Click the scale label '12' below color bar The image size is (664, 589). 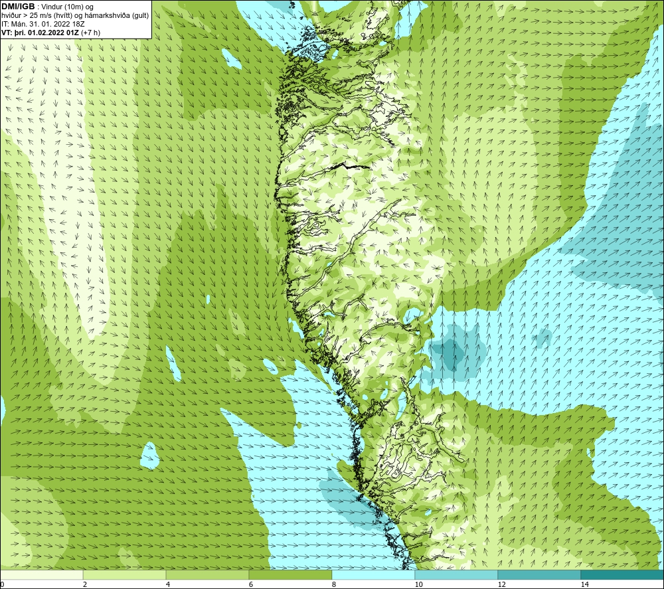(501, 584)
